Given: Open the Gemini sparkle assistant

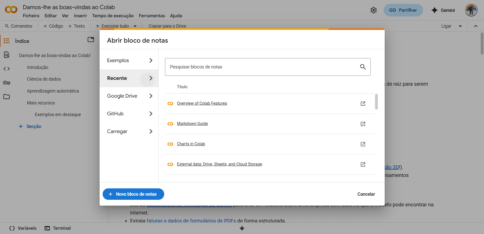Looking at the screenshot, I should 443,10.
